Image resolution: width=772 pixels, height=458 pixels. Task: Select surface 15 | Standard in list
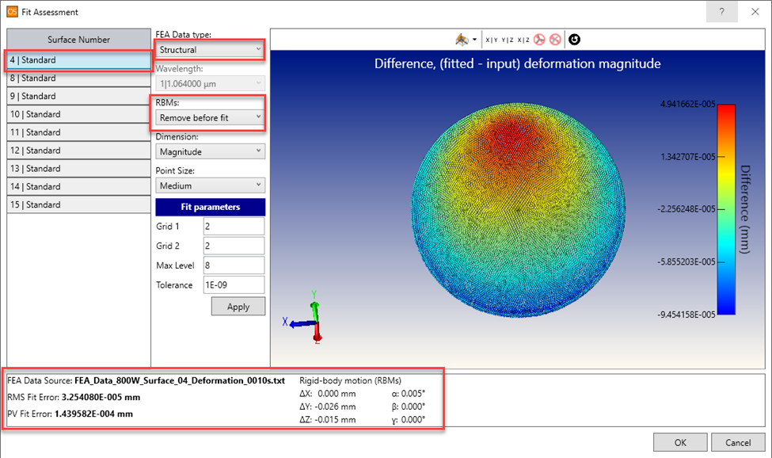(78, 204)
